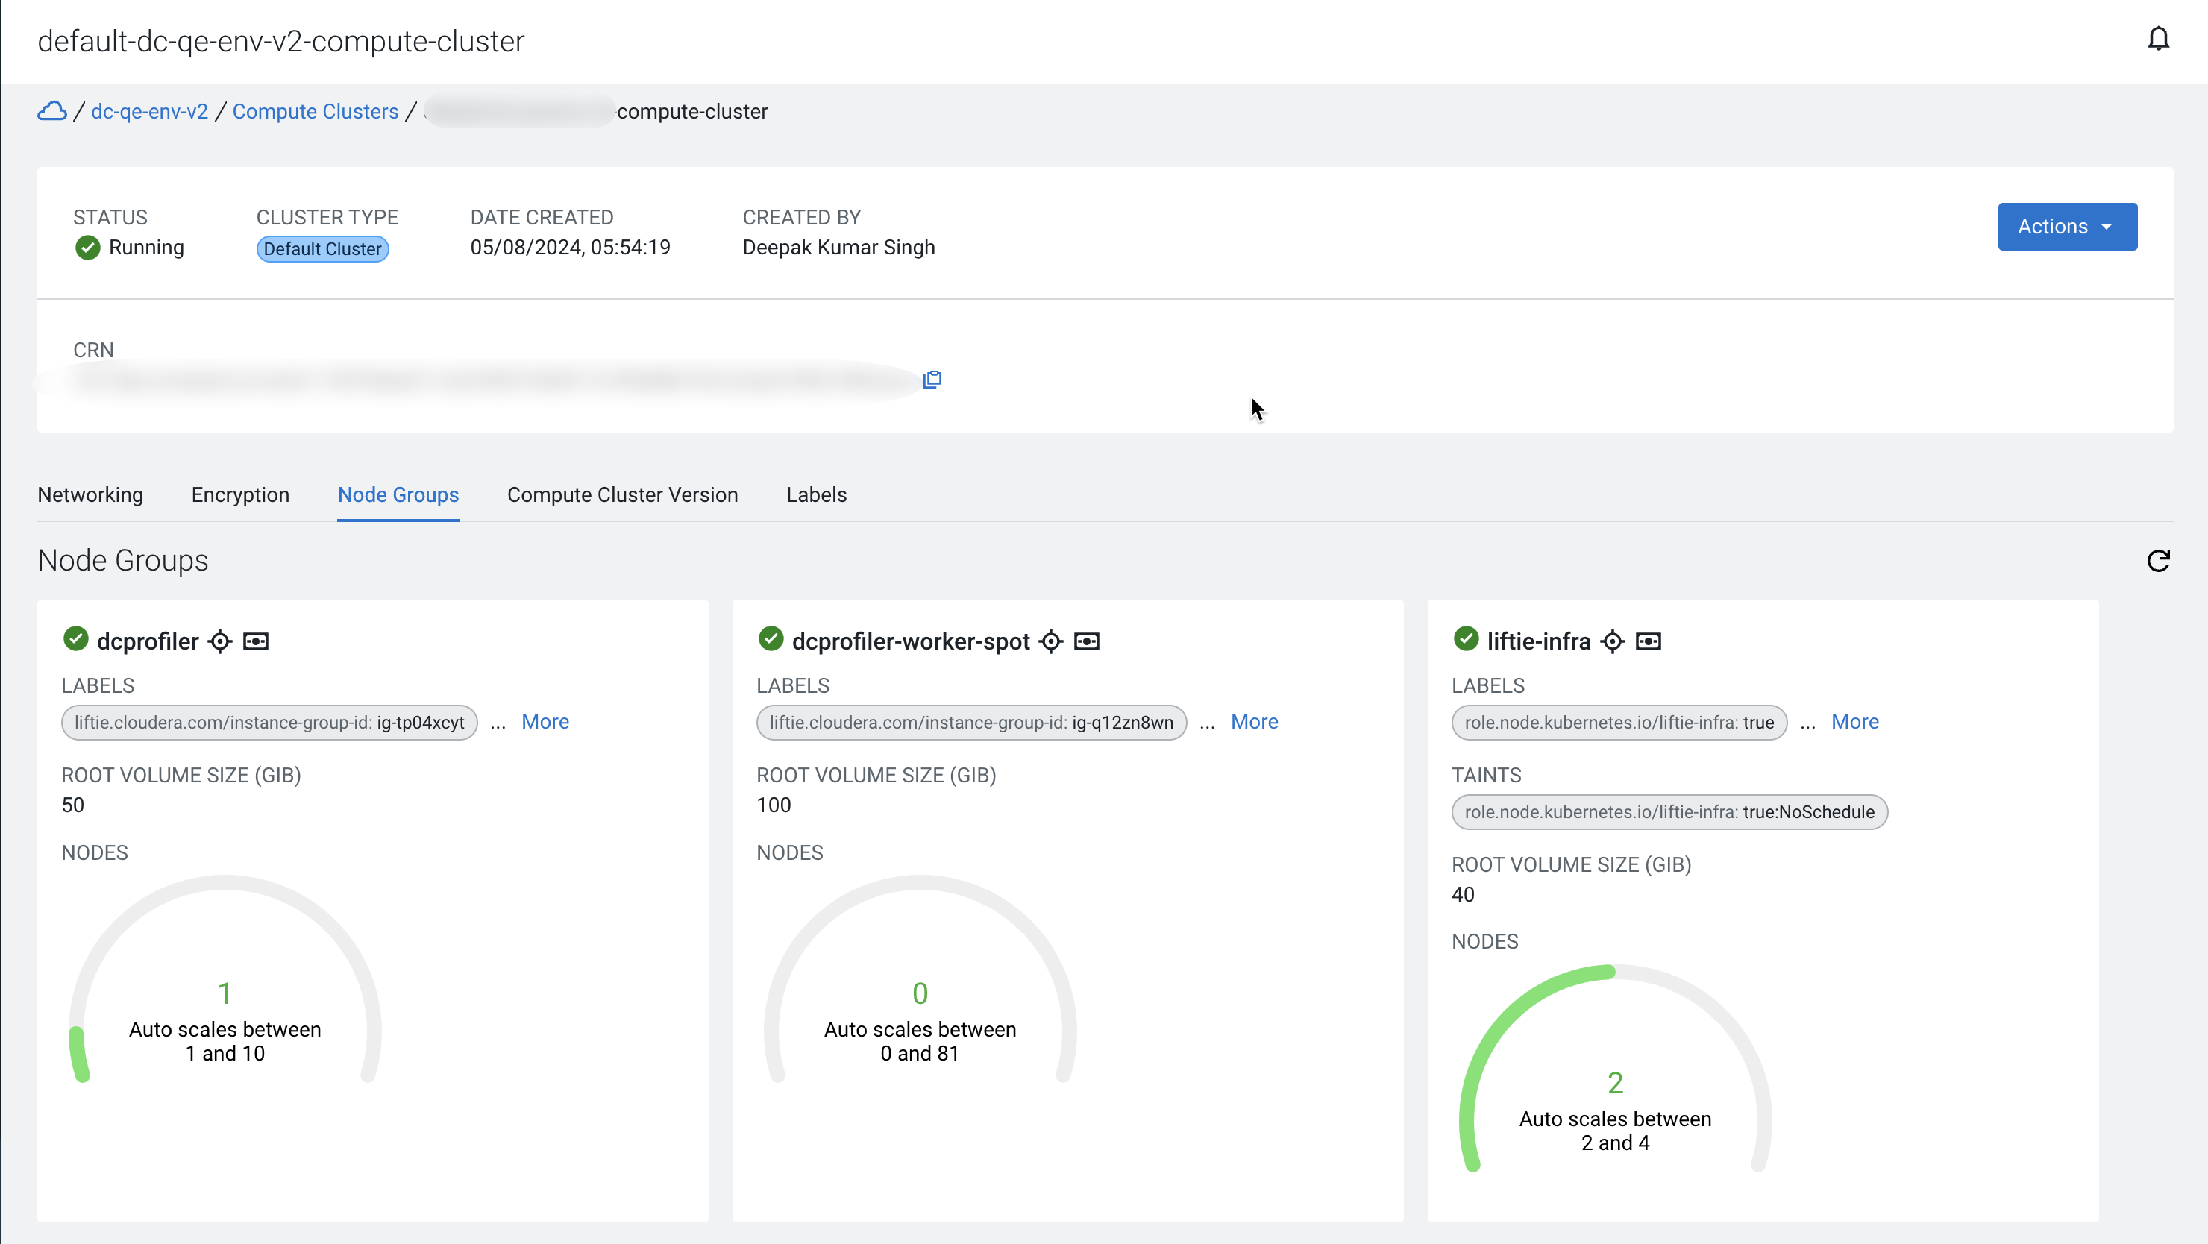Click the cloud home breadcrumb icon

(x=51, y=111)
